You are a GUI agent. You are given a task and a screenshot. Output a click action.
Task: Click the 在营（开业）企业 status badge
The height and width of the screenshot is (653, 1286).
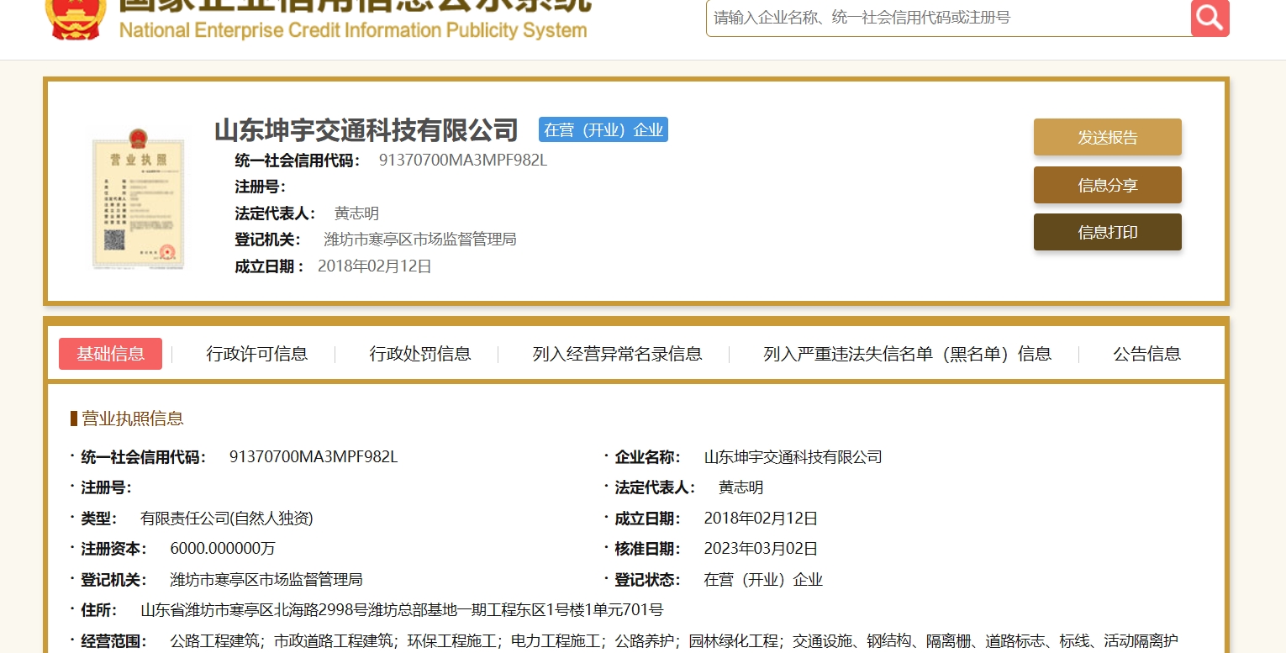click(603, 130)
